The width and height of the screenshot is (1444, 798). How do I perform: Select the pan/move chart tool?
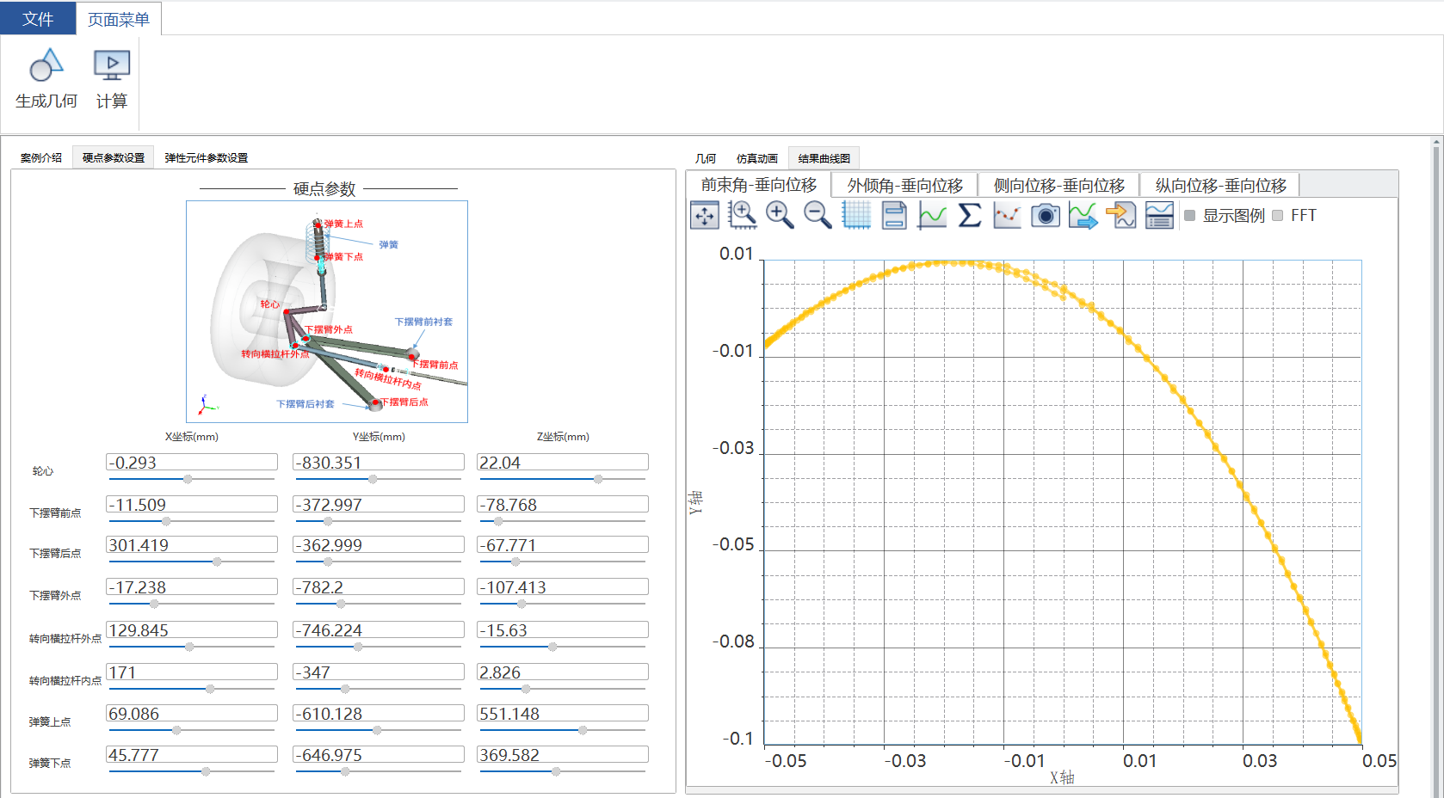tap(705, 215)
